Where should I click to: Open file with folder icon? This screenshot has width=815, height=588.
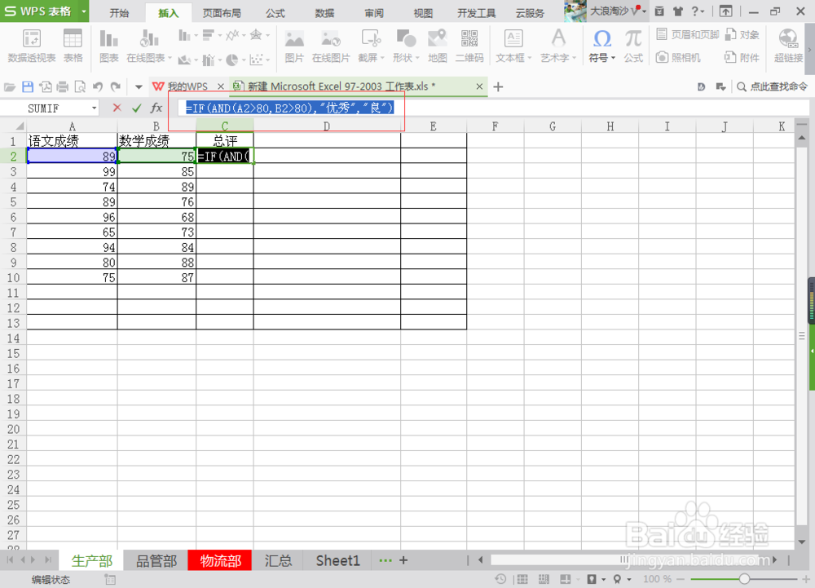10,86
